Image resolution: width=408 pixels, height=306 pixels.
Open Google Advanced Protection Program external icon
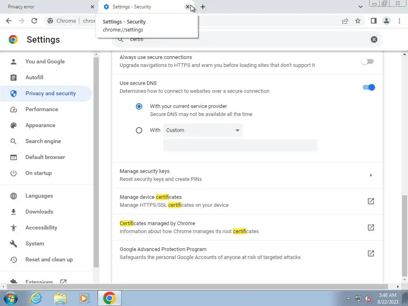tap(371, 253)
